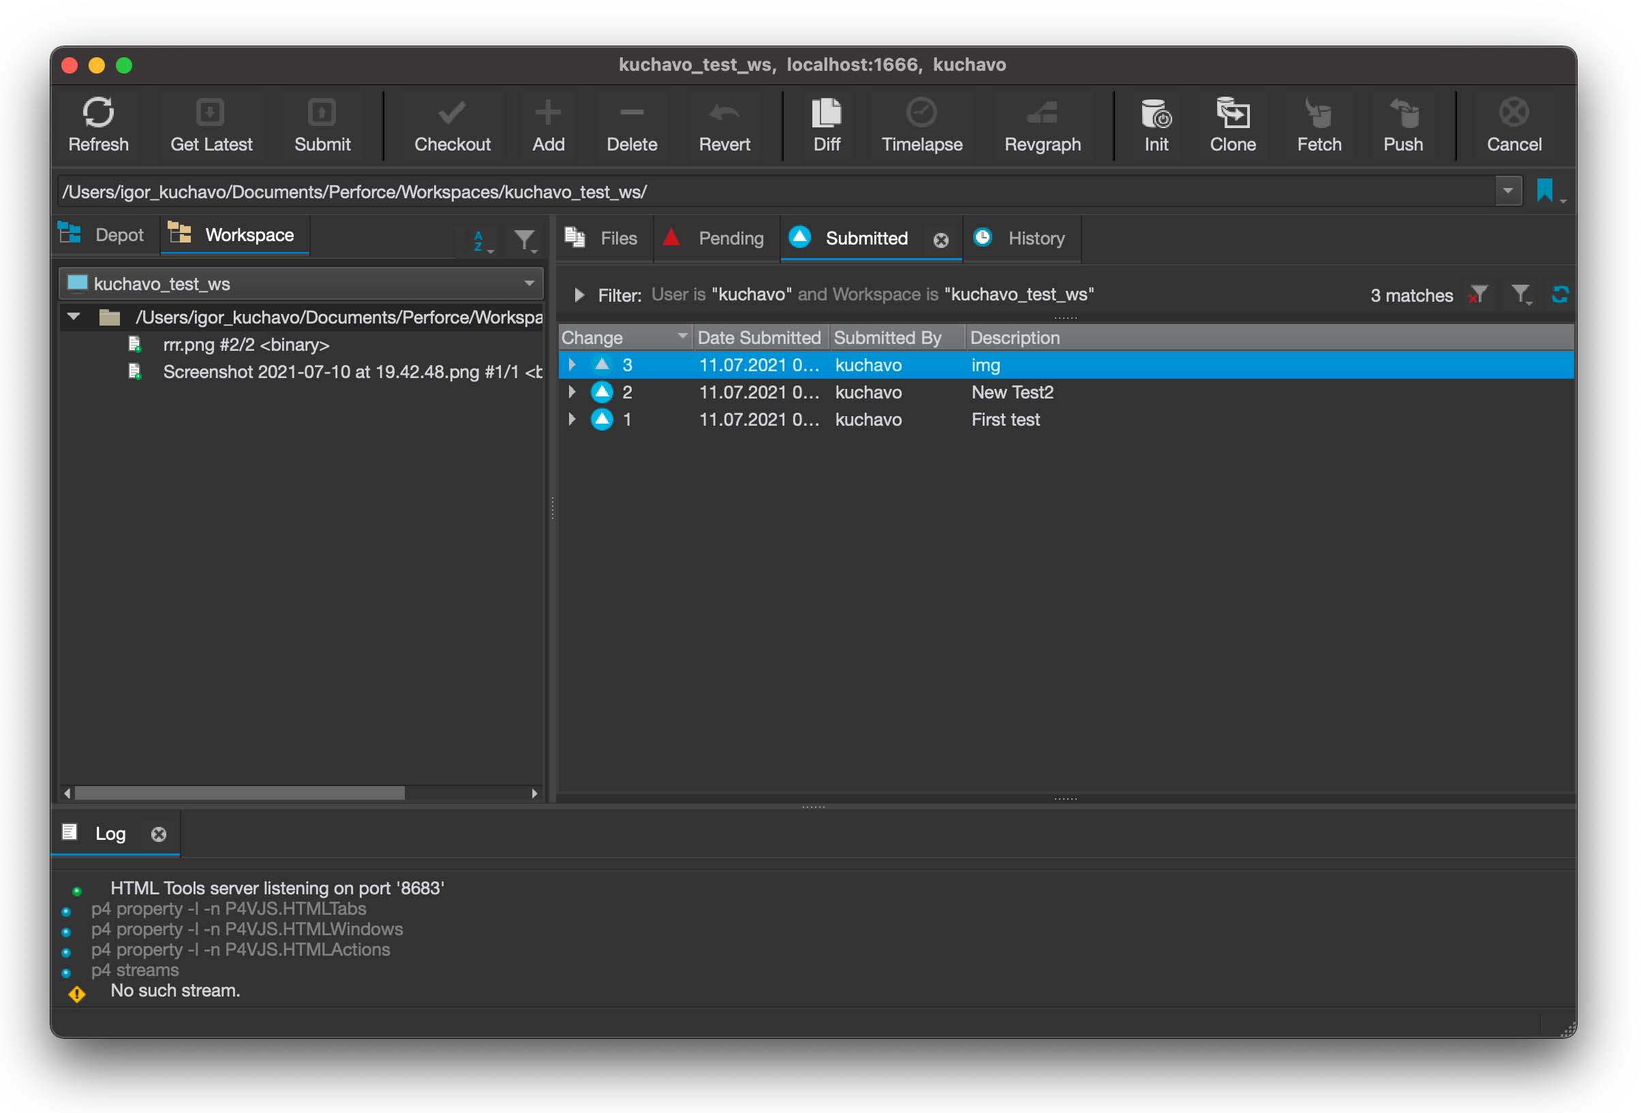1641x1113 pixels.
Task: Open the Diff tool
Action: pyautogui.click(x=826, y=124)
